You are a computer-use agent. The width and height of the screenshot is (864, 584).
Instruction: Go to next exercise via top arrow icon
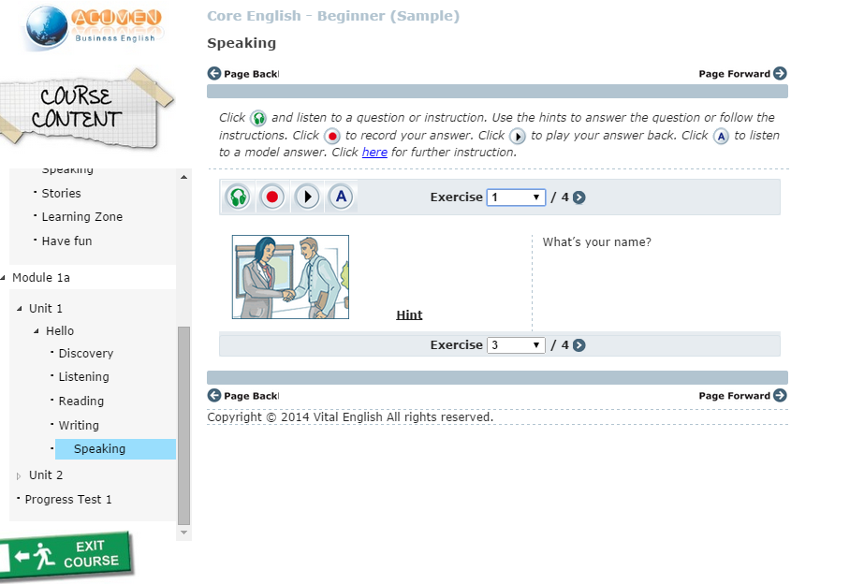[578, 197]
